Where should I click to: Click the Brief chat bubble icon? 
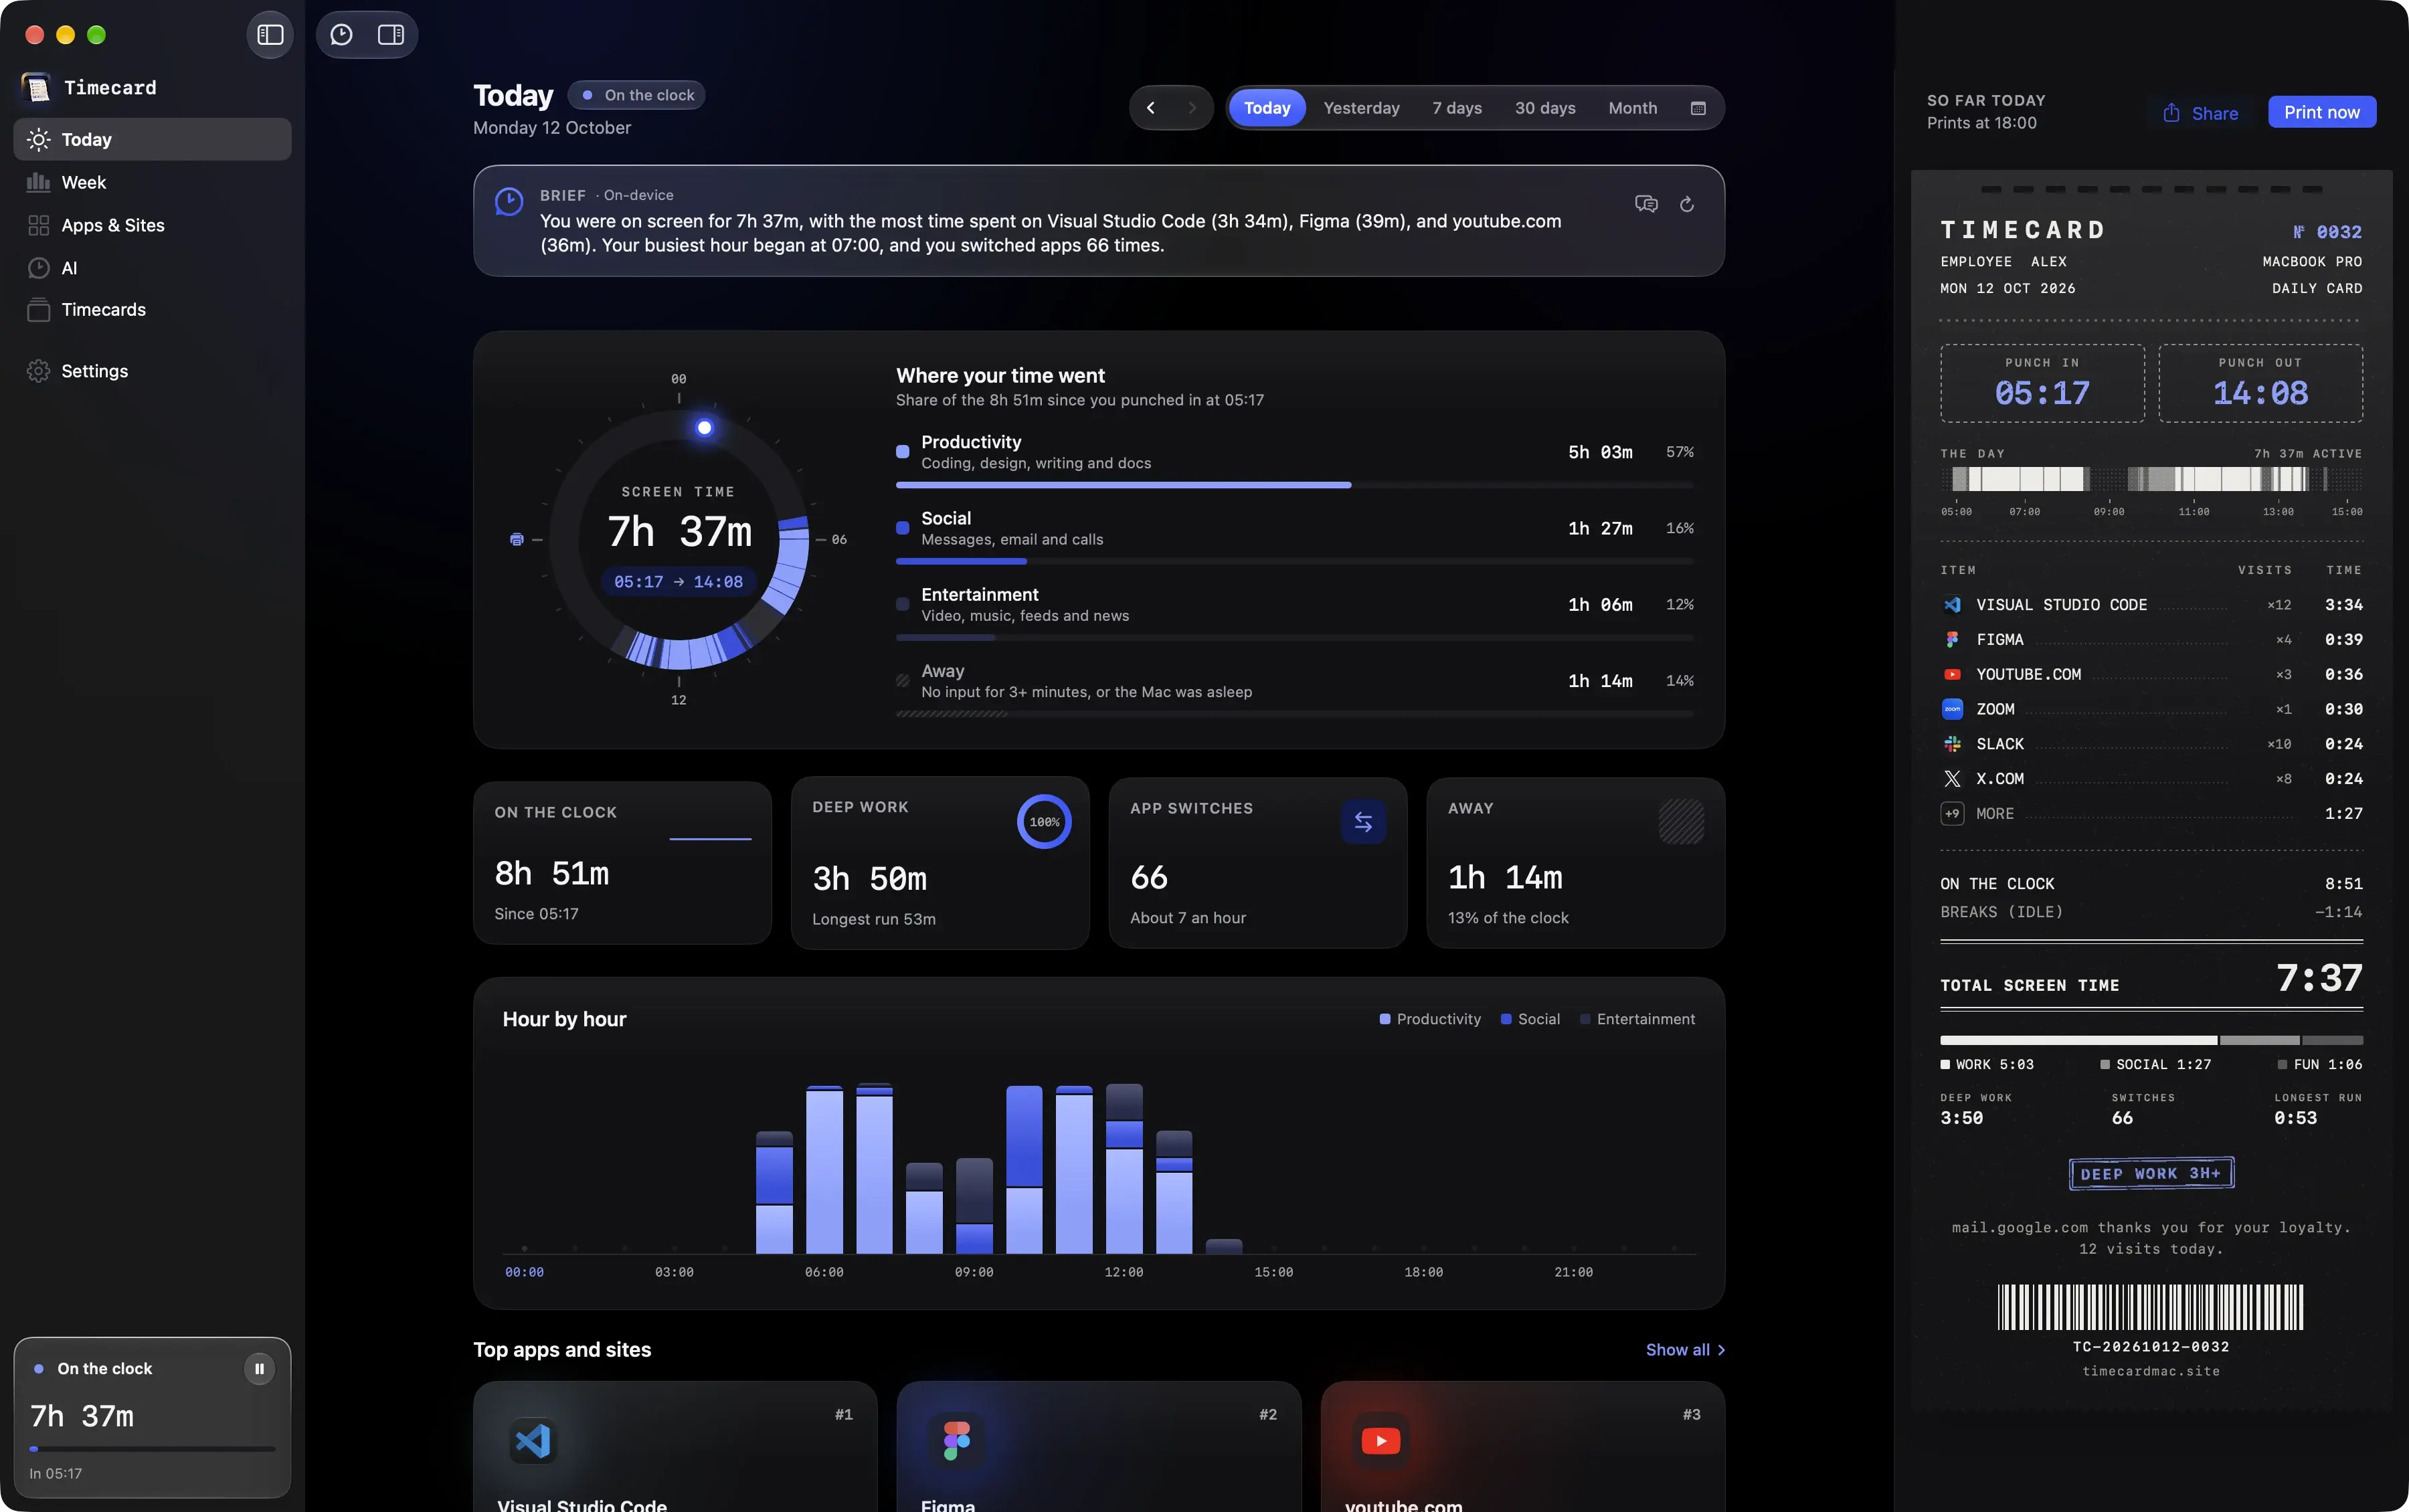pos(1646,204)
